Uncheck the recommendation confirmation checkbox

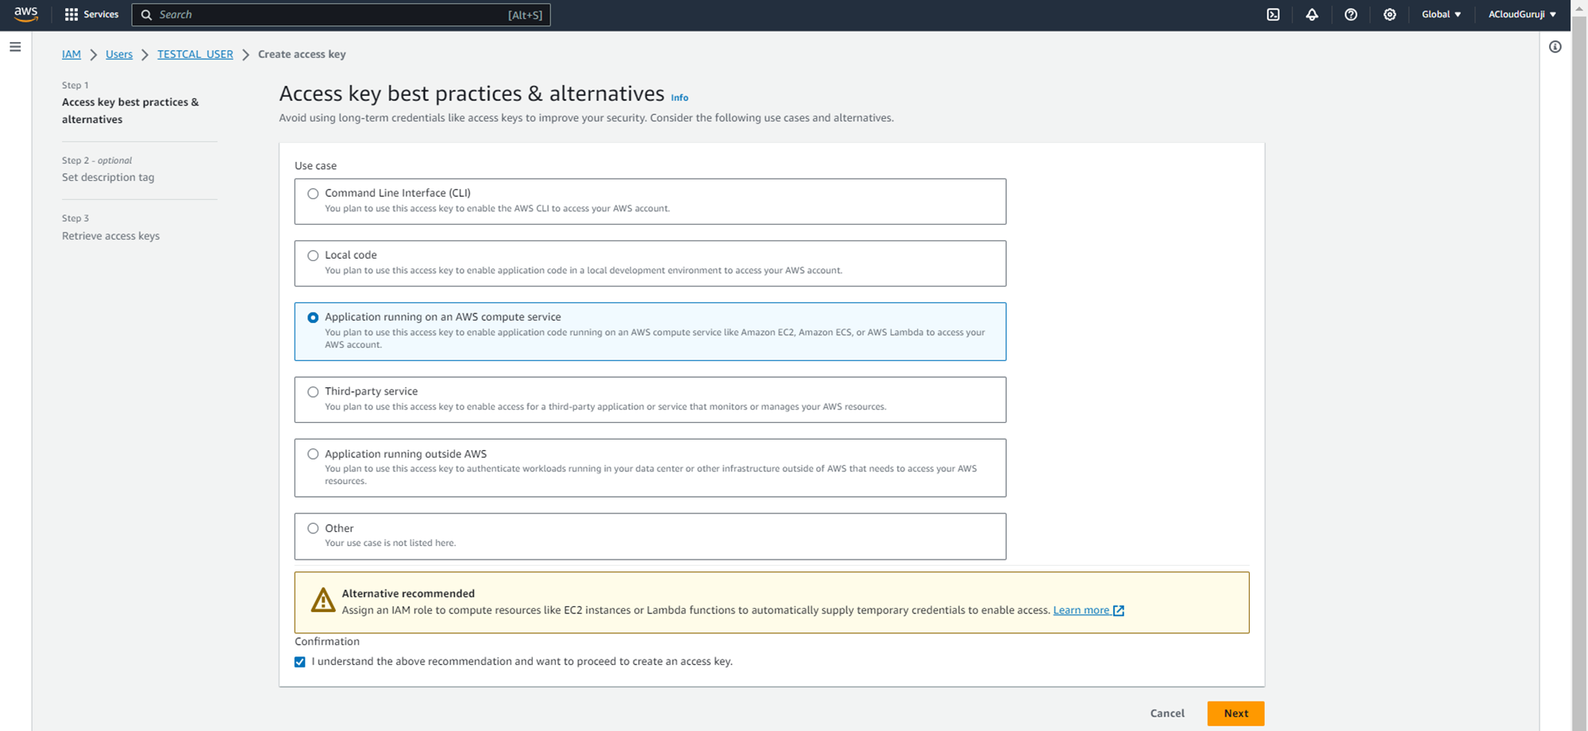coord(300,662)
